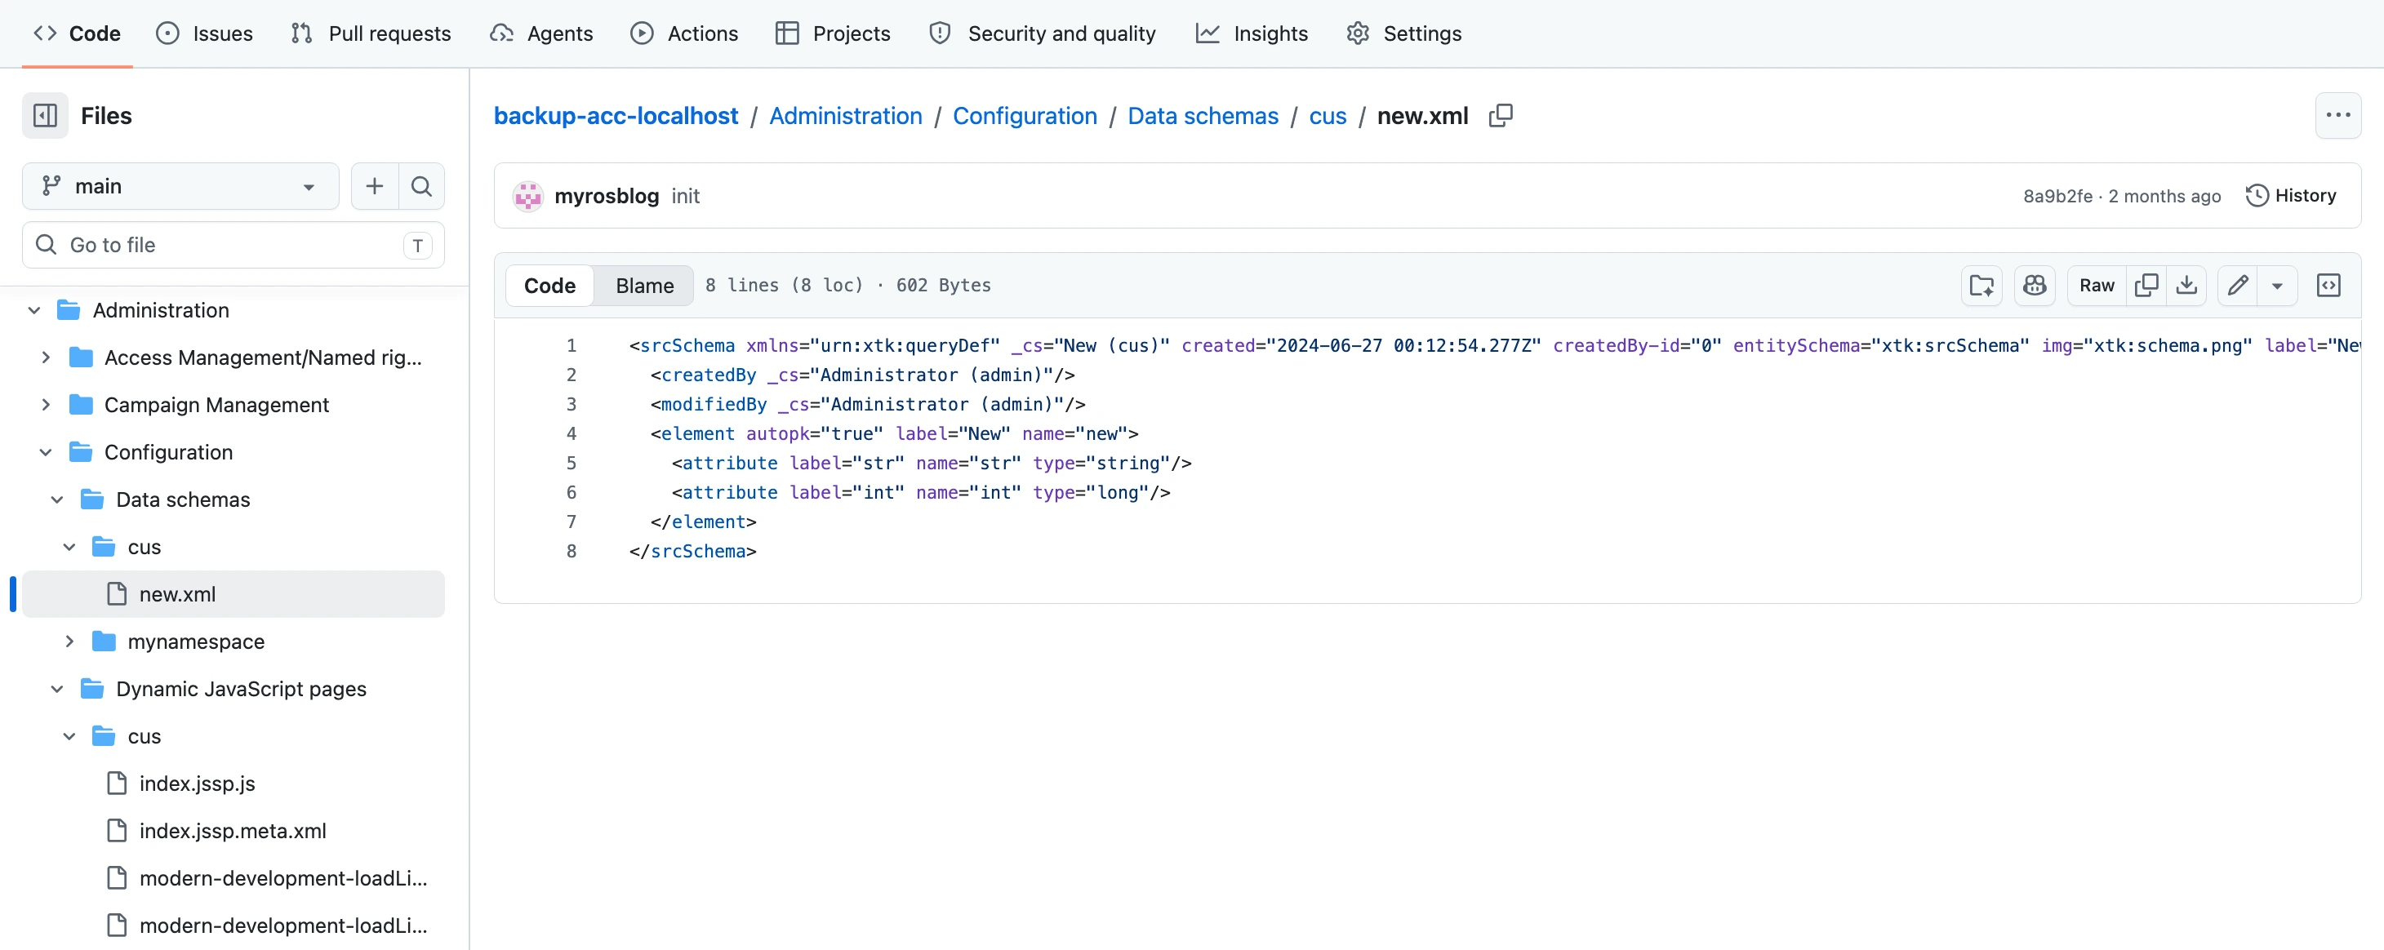Screen dimensions: 2384x950
Task: Collapse the file tree side panel icon
Action: tap(46, 116)
